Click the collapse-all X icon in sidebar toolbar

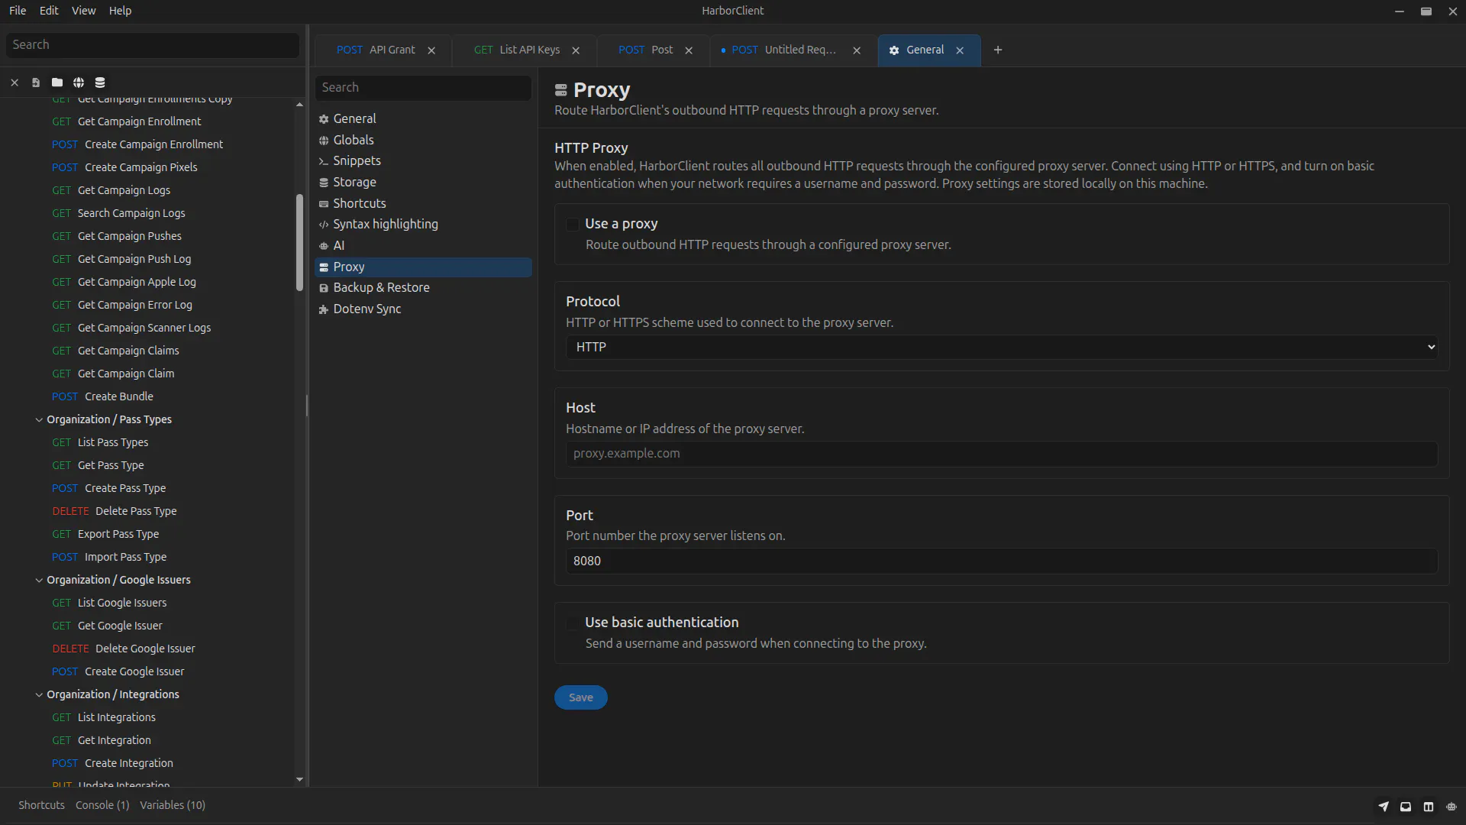point(15,82)
